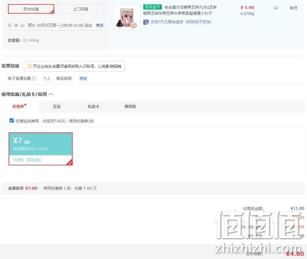Switch to the 礼品卡 tab
Screen dimensions: 307x259
pos(93,107)
